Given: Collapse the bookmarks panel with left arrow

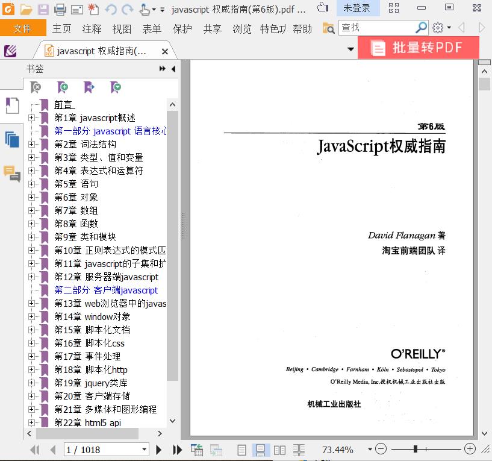Looking at the screenshot, I should click(173, 69).
